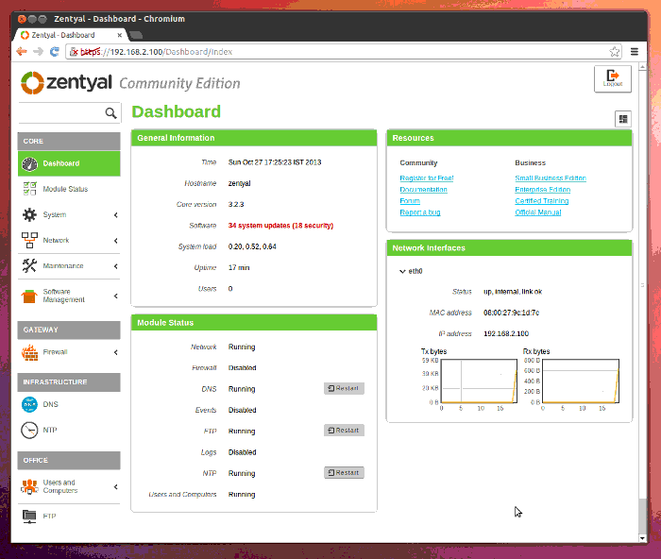Click the browser forward arrow
Screen dimensions: 661x559
click(x=38, y=51)
